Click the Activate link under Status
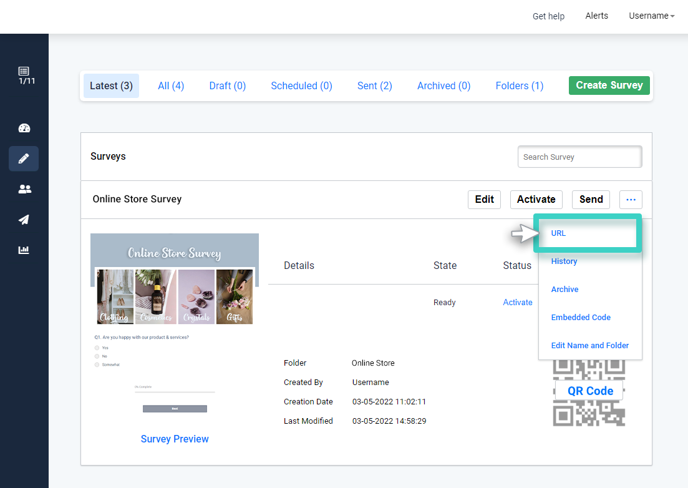The image size is (688, 488). coord(517,303)
